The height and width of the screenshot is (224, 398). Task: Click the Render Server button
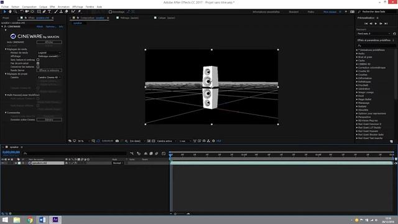[x=49, y=70]
